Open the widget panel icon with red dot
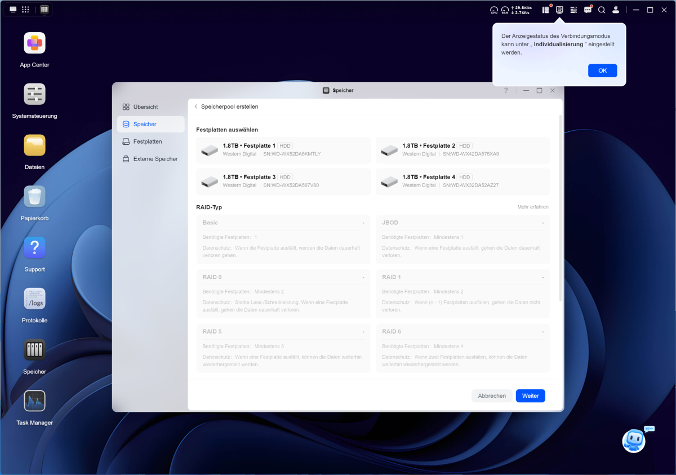The width and height of the screenshot is (676, 475). (x=546, y=10)
